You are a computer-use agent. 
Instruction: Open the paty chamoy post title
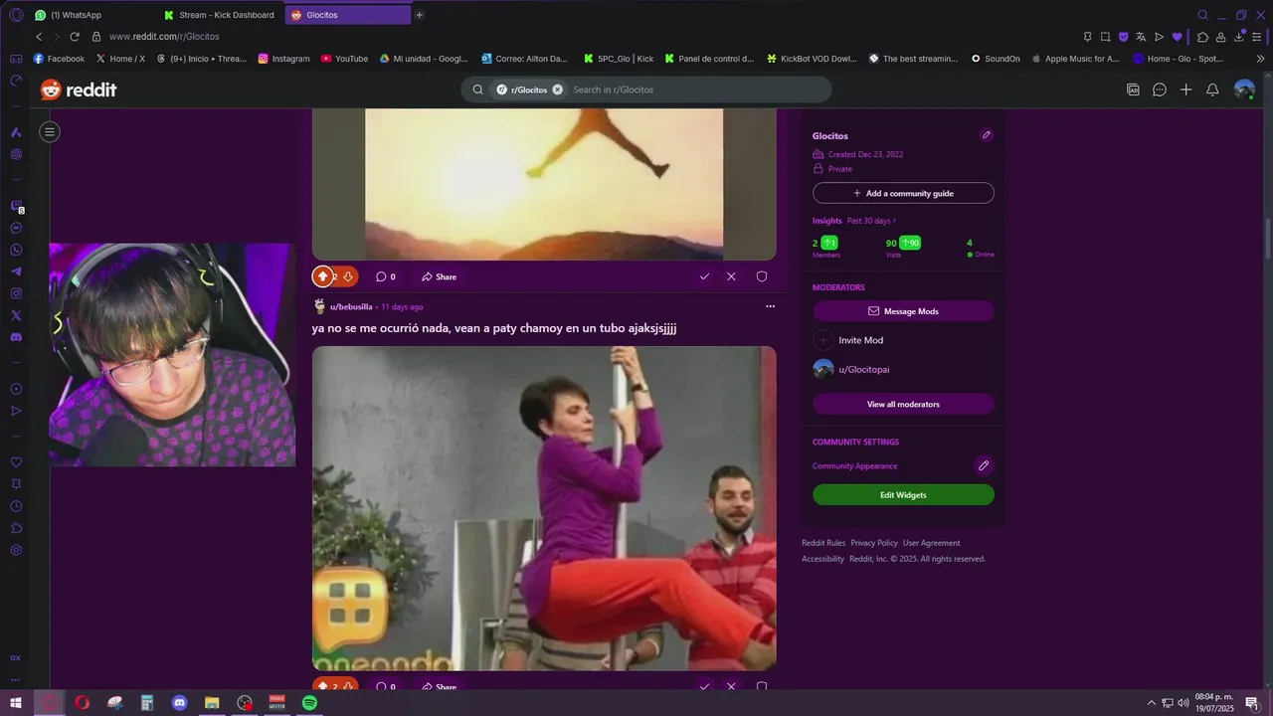click(494, 328)
